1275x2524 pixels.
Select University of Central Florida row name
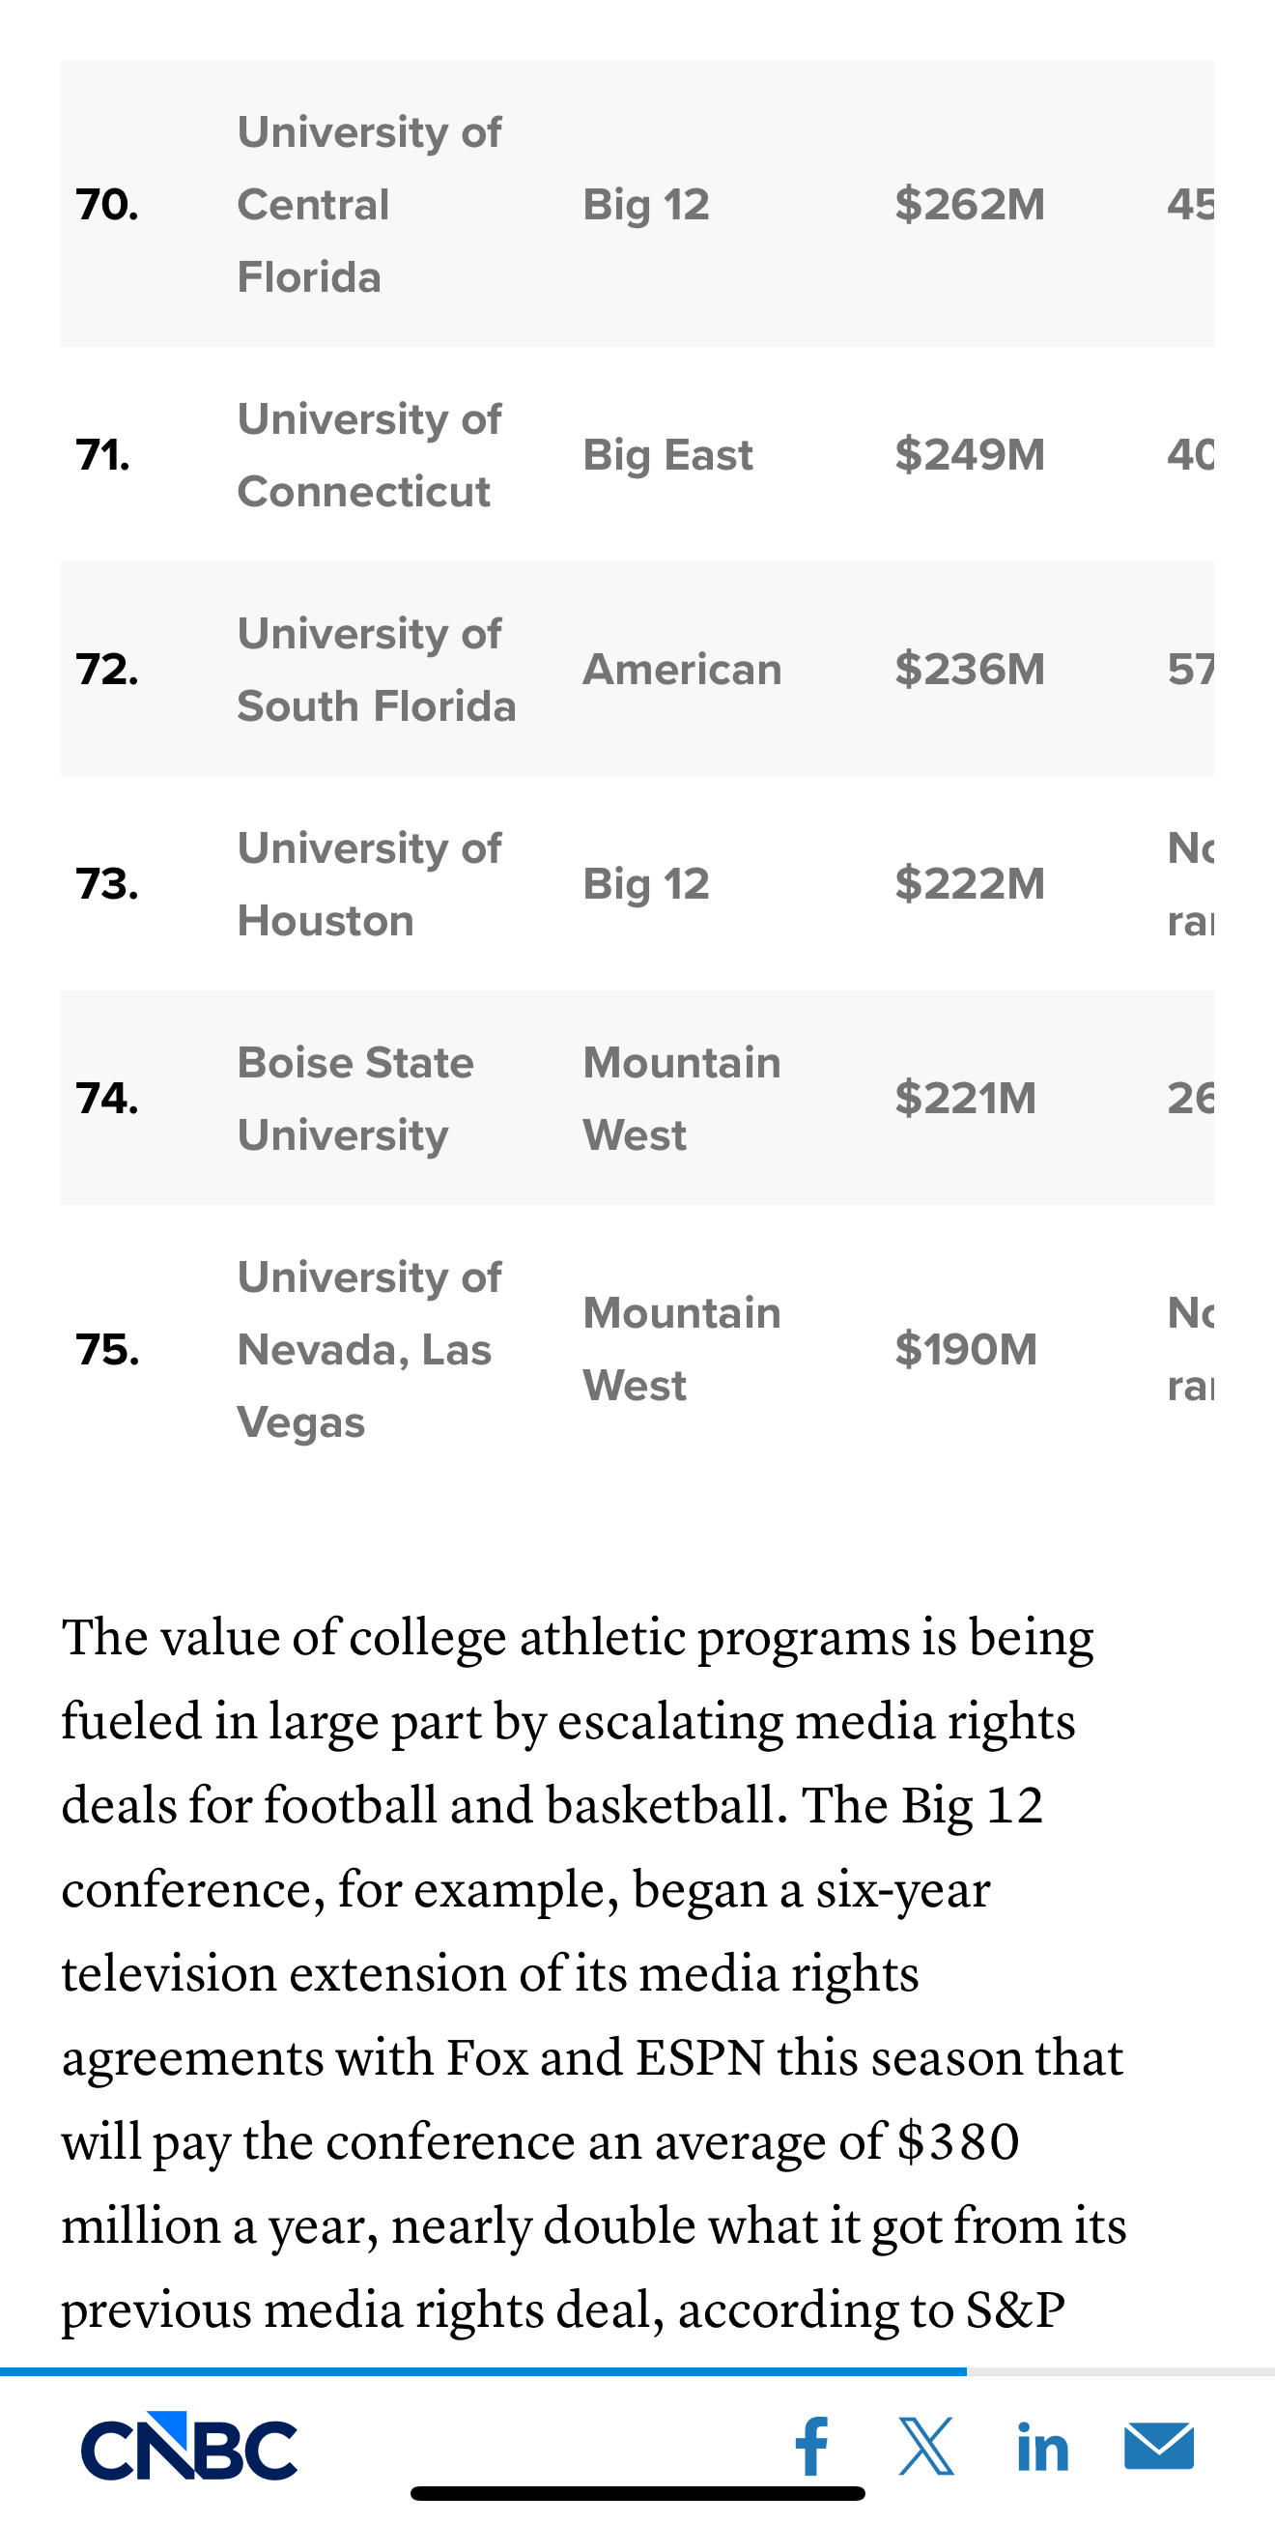click(x=369, y=205)
